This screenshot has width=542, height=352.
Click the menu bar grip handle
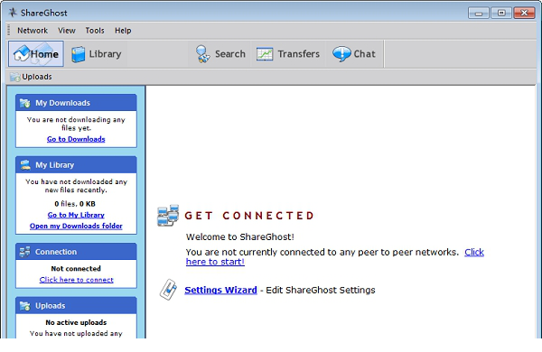[9, 31]
